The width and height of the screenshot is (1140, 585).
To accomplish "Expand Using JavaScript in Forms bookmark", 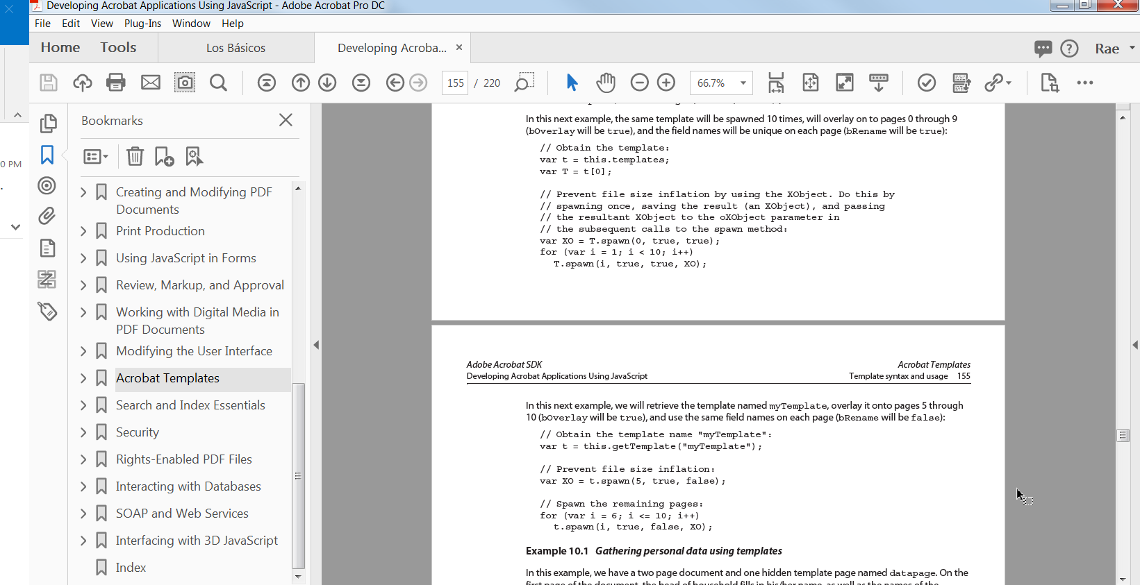I will tap(83, 258).
